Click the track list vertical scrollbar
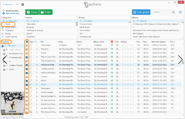This screenshot has height=119, width=185. point(183,62)
